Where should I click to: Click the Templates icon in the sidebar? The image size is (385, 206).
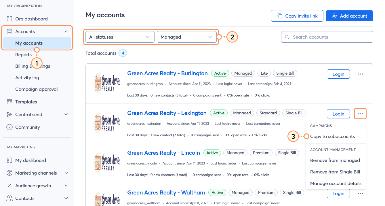click(x=9, y=102)
